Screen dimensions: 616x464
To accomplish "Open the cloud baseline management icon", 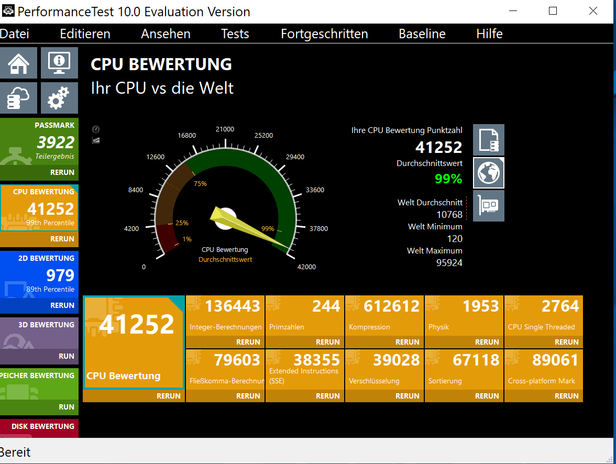I will pyautogui.click(x=18, y=98).
